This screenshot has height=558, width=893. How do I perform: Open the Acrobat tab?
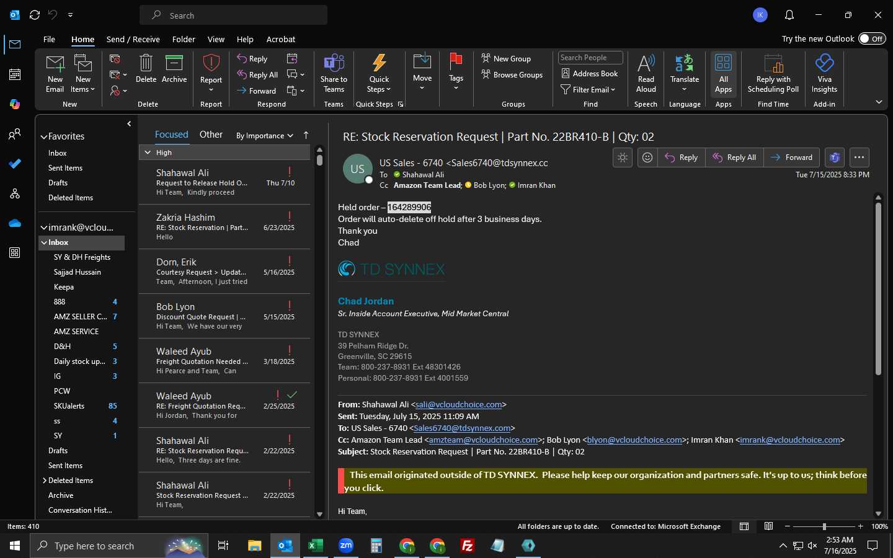click(x=281, y=39)
